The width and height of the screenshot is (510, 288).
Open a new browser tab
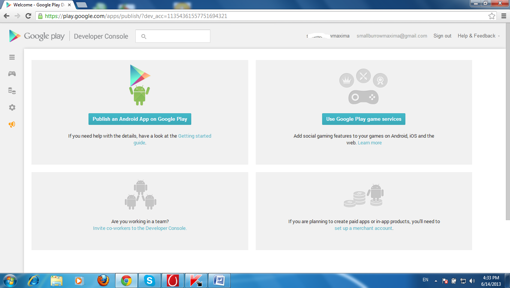[82, 5]
